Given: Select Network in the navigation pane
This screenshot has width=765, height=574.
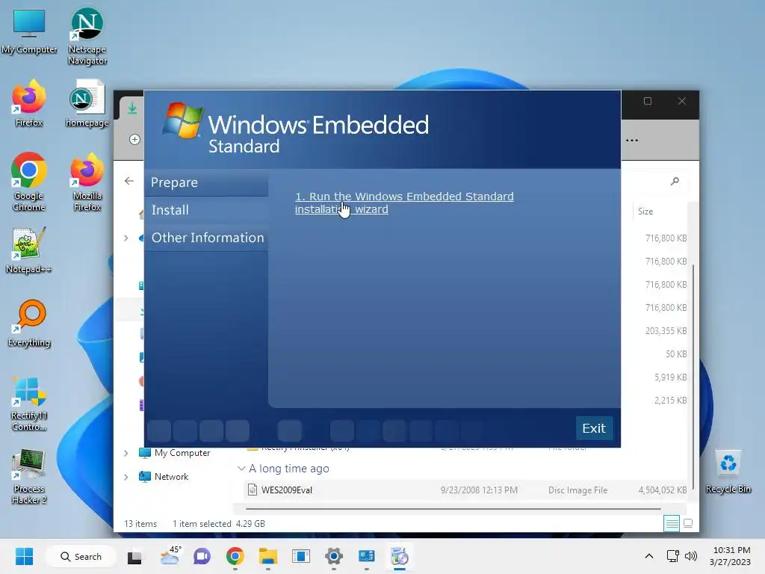Looking at the screenshot, I should [164, 477].
